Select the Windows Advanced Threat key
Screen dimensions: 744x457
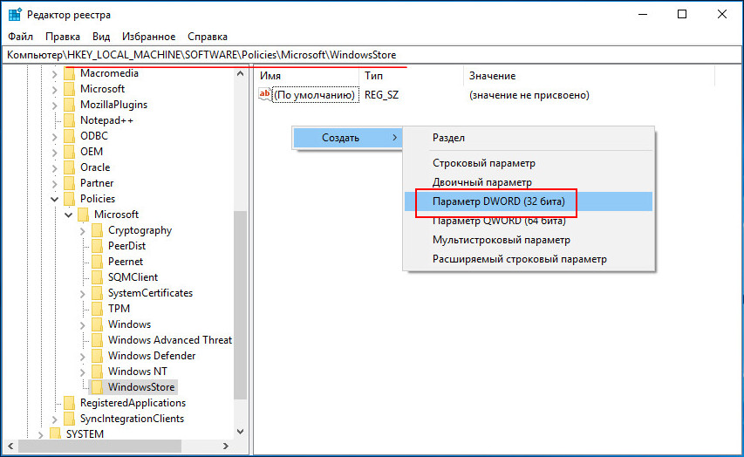pos(170,340)
